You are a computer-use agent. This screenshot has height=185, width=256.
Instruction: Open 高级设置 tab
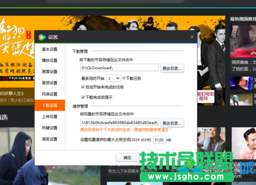(50, 139)
